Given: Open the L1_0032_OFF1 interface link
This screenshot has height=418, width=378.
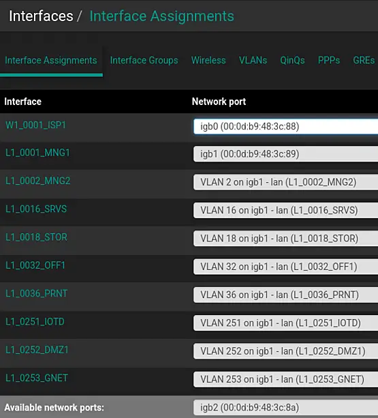Looking at the screenshot, I should click(35, 265).
